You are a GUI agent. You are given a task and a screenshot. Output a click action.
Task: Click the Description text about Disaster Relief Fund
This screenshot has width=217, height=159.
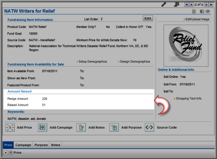tap(89, 48)
